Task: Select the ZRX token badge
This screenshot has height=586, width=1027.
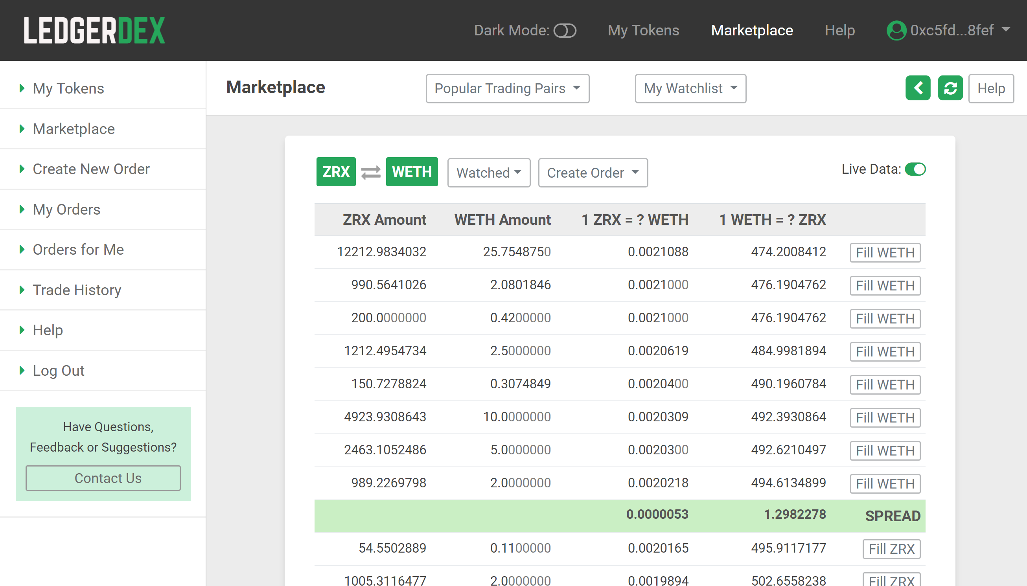Action: point(336,172)
